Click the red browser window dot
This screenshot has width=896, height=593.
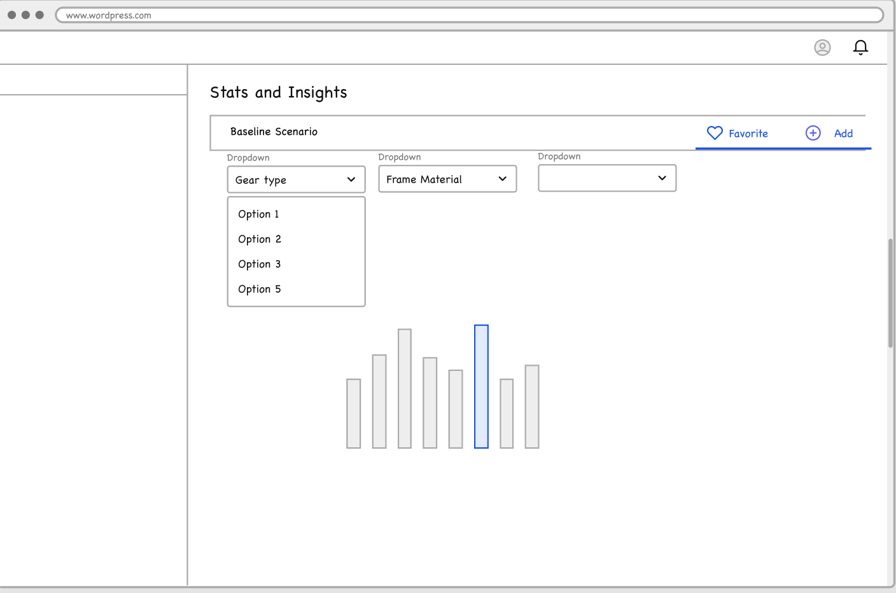pyautogui.click(x=11, y=14)
